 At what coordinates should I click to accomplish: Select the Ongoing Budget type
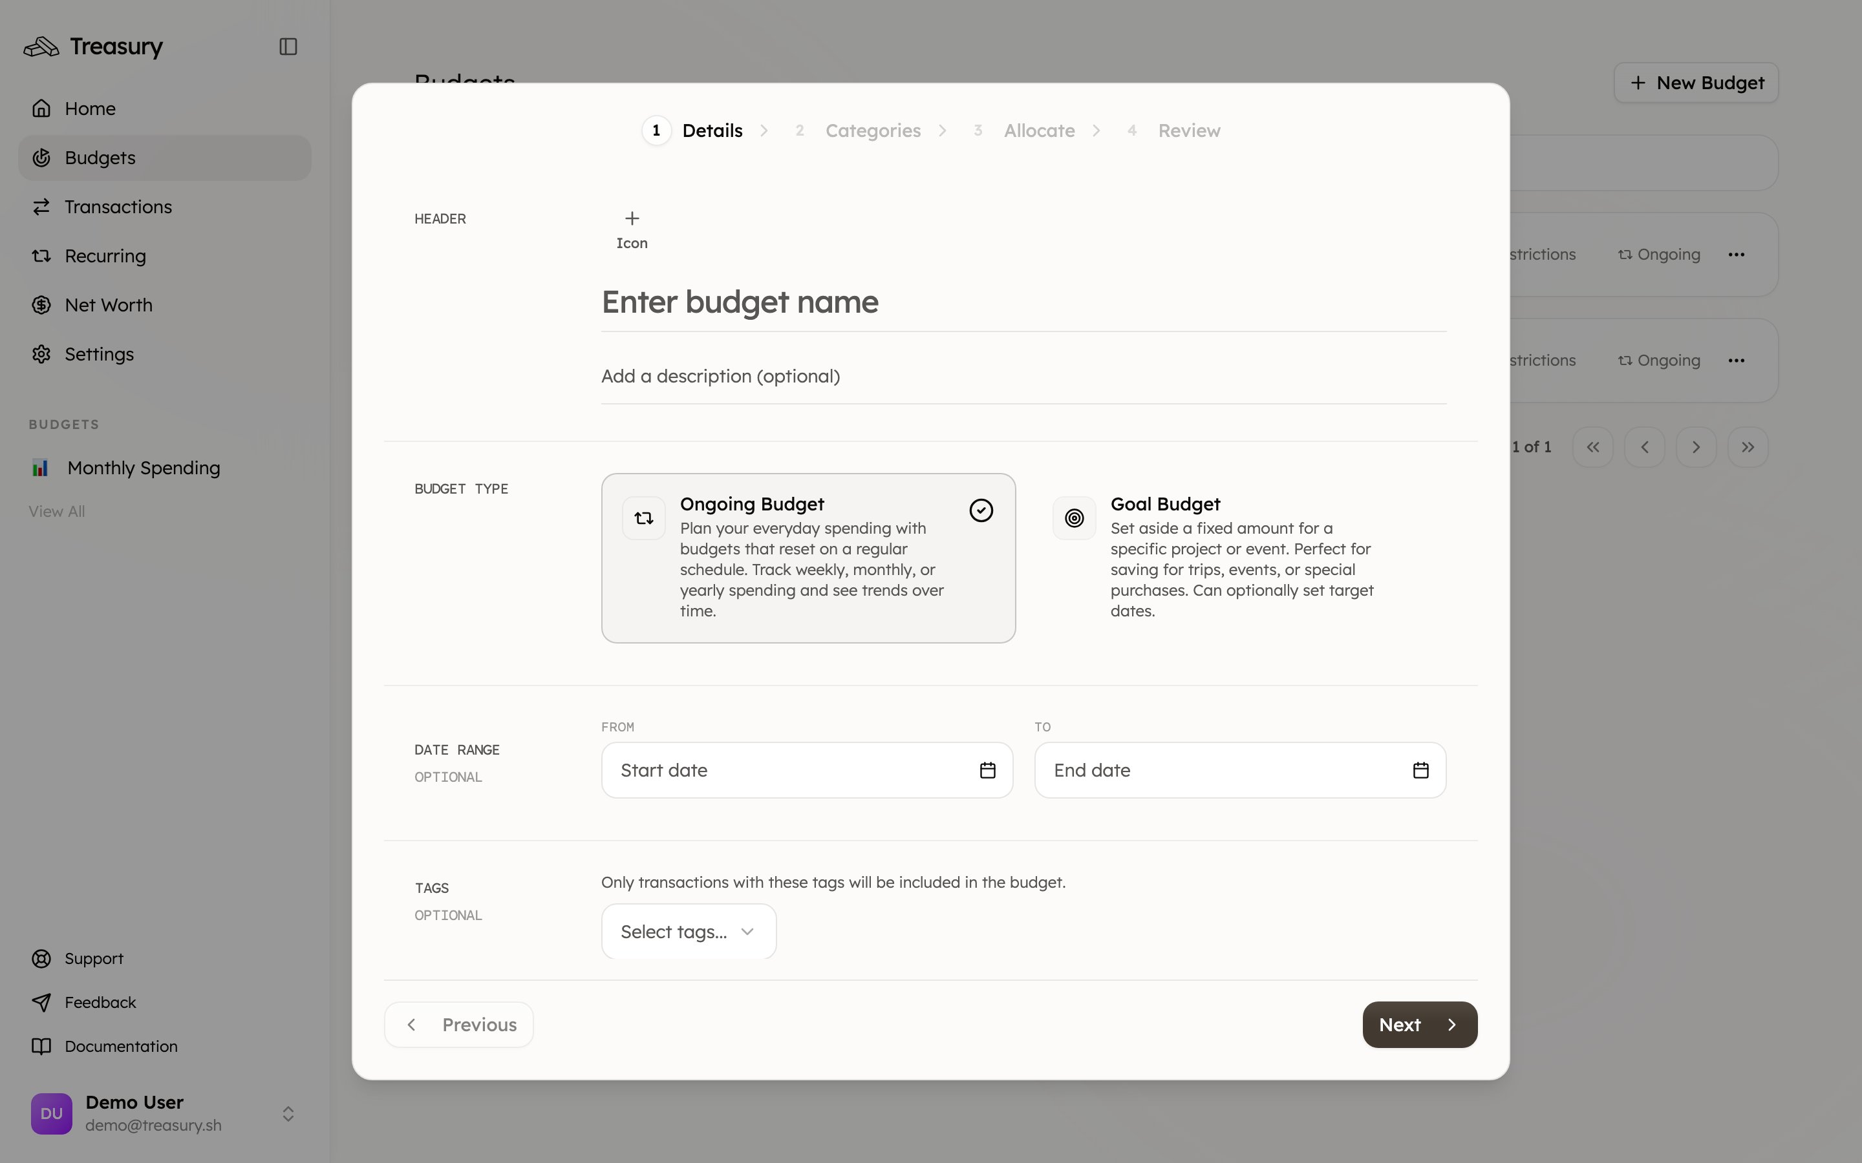[808, 558]
